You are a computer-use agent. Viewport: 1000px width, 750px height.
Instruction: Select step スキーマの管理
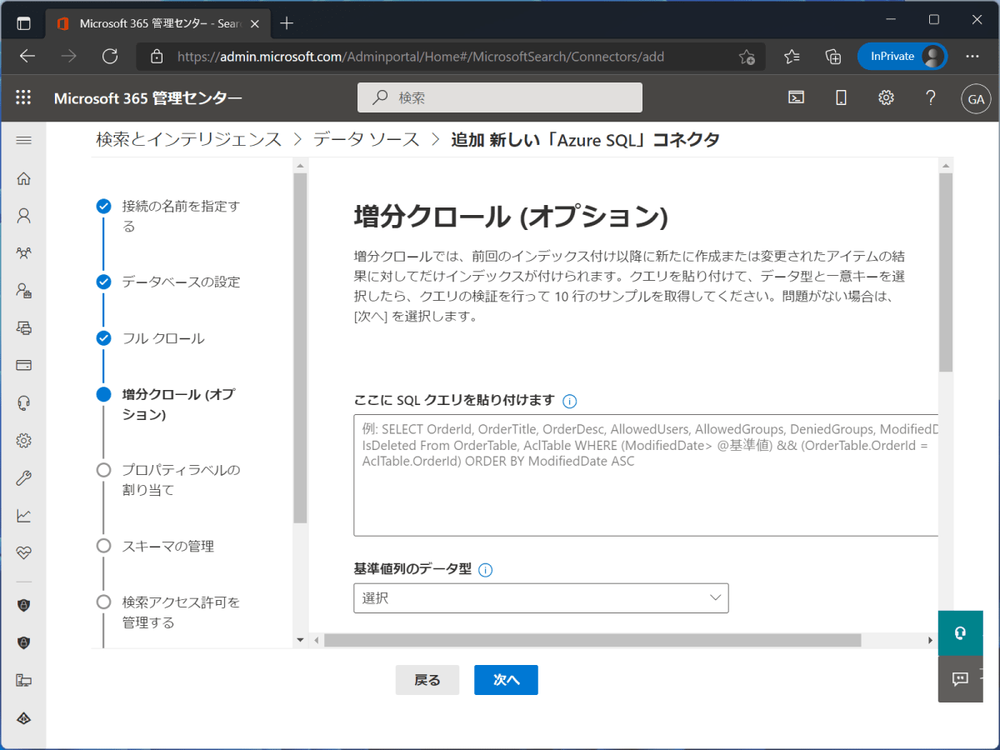pos(156,547)
